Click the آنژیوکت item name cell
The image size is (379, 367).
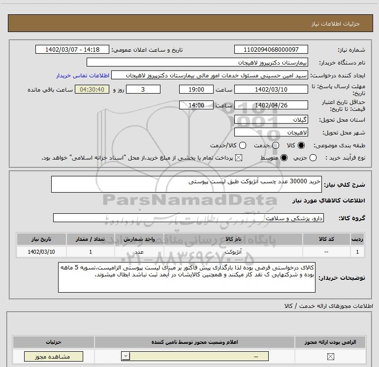(x=233, y=252)
